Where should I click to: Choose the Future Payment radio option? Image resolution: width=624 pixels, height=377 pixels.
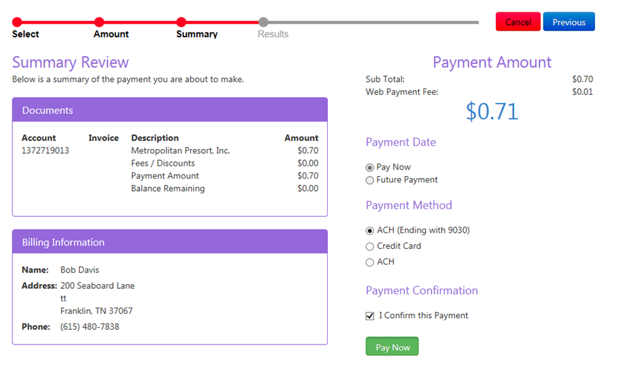(x=370, y=180)
